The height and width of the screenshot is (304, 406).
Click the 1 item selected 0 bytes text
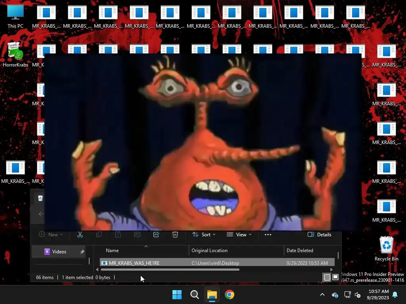(86, 277)
